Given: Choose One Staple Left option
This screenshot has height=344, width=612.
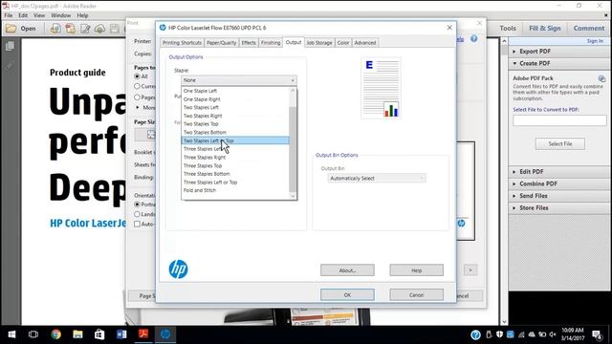Looking at the screenshot, I should tap(236, 91).
